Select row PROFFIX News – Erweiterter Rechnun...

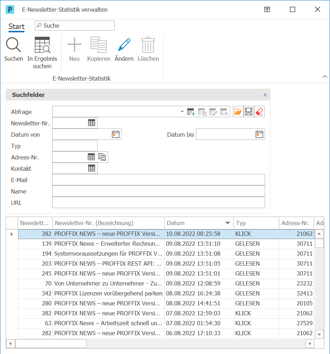(x=166, y=244)
